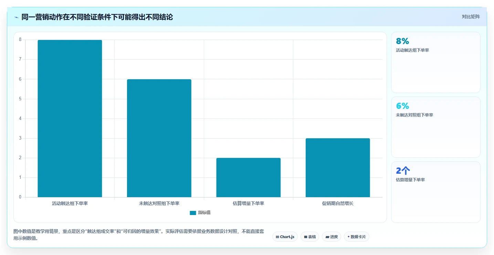Image resolution: width=494 pixels, height=255 pixels.
Task: Select the 表格 tag chip
Action: pyautogui.click(x=310, y=237)
